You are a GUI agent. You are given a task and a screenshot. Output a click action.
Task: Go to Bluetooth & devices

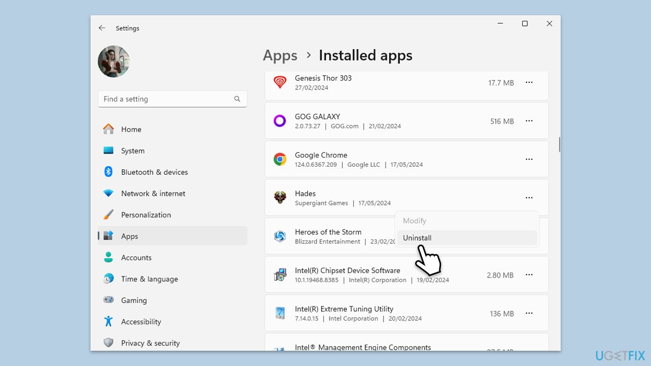click(154, 172)
